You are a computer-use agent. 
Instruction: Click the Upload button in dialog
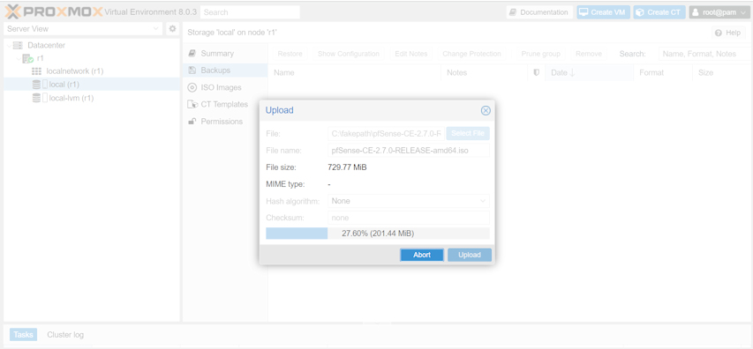tap(469, 255)
